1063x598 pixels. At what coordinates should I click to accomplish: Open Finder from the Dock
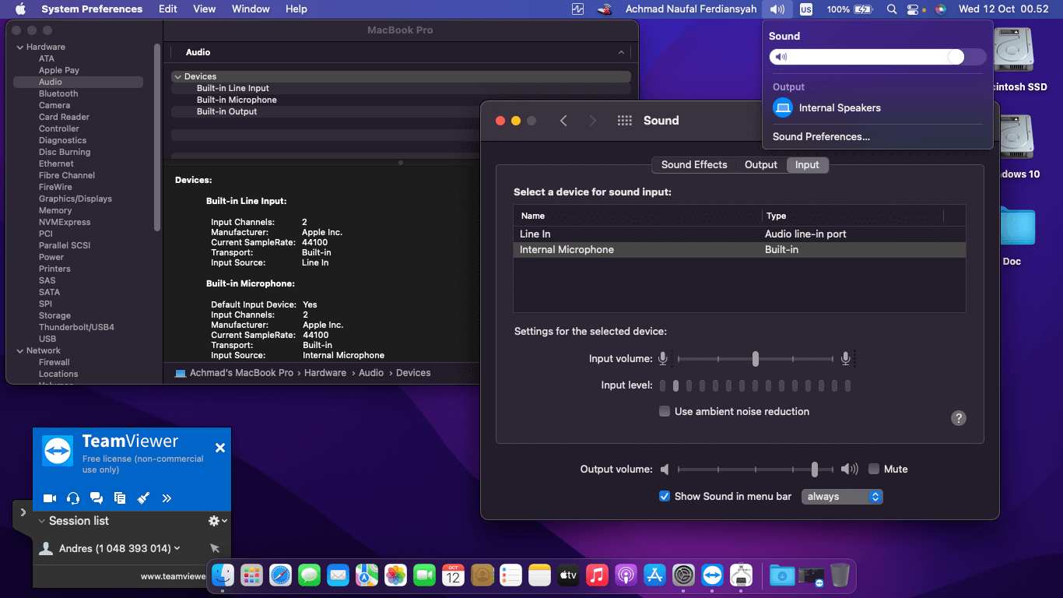(223, 575)
